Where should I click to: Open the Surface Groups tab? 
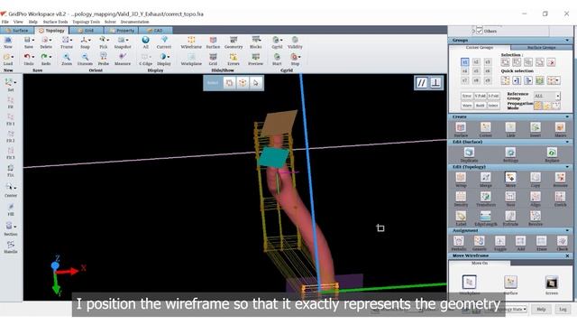(x=541, y=48)
